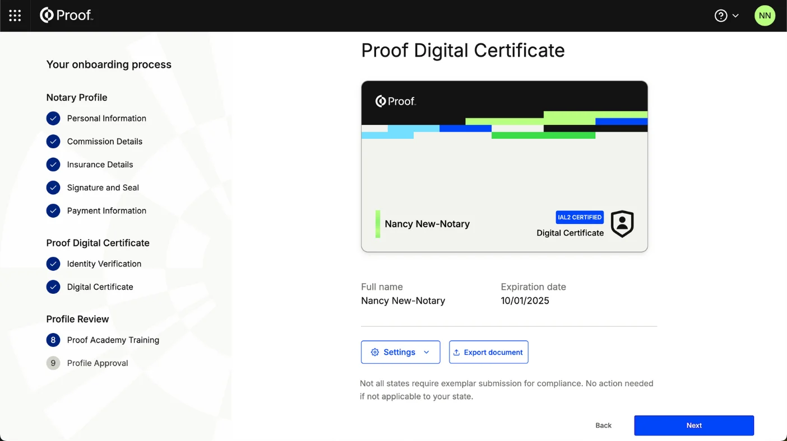Go to Identity Verification step
The image size is (787, 441).
pyautogui.click(x=104, y=264)
